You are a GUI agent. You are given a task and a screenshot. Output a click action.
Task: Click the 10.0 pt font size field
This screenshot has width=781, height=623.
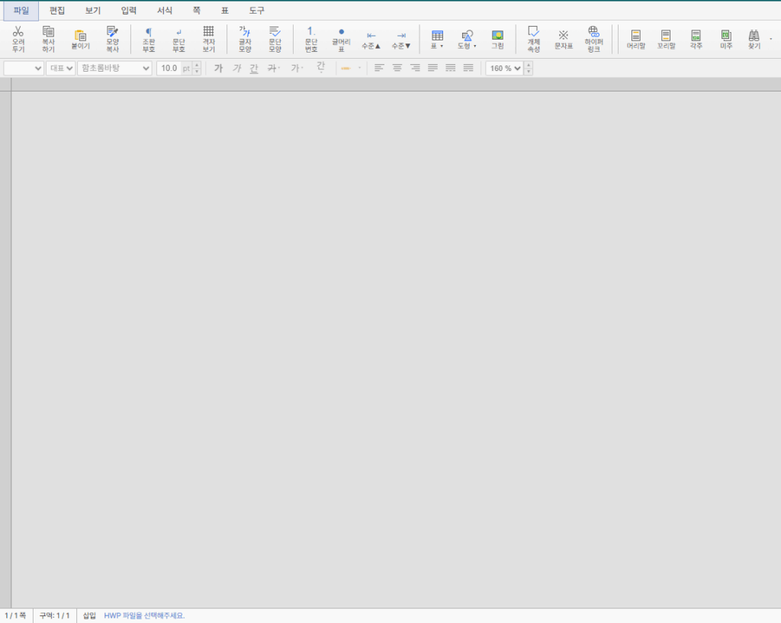169,68
